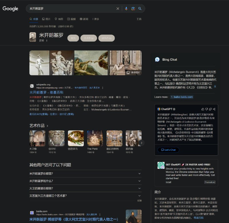Expand the 艺术作品 section arrow
229x223 pixels.
tap(47, 126)
